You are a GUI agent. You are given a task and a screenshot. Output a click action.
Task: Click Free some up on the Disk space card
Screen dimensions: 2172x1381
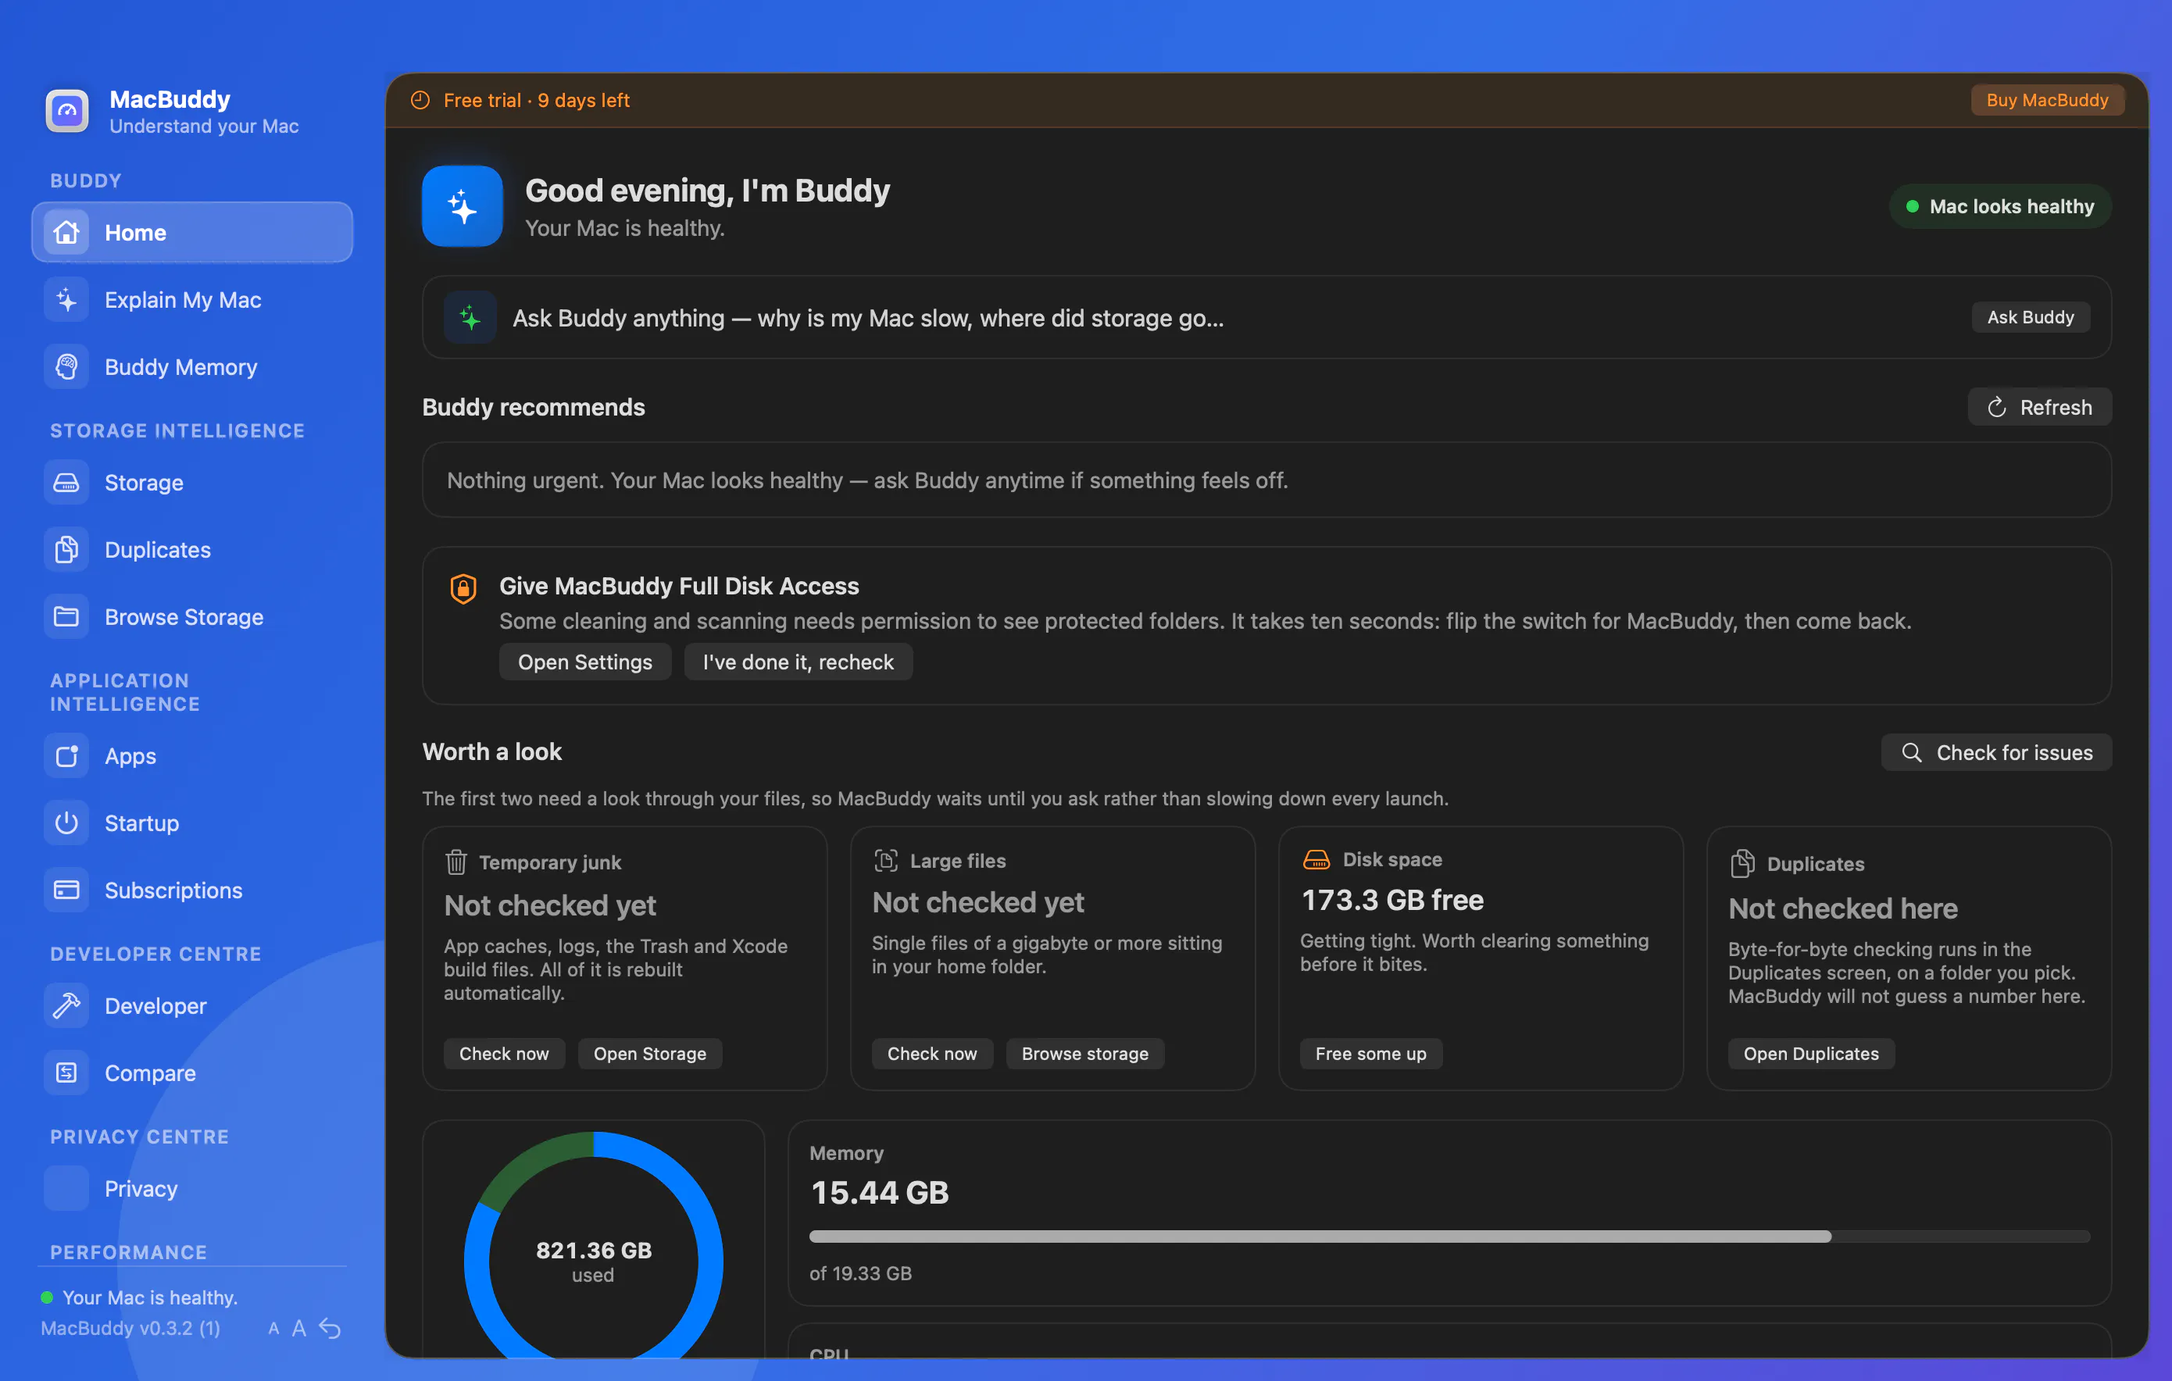[x=1371, y=1054]
